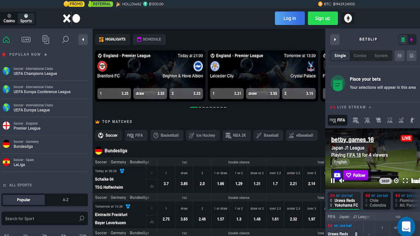Open stream settings gear
Viewport: 420px width, 236px height.
(396, 181)
